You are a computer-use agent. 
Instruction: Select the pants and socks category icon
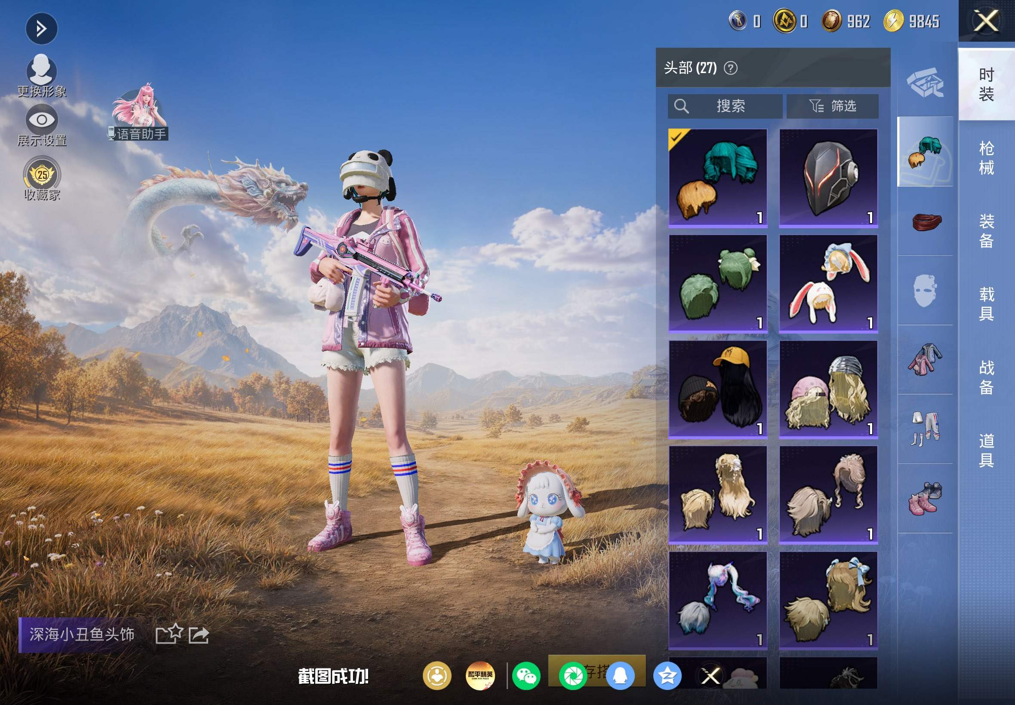tap(925, 429)
